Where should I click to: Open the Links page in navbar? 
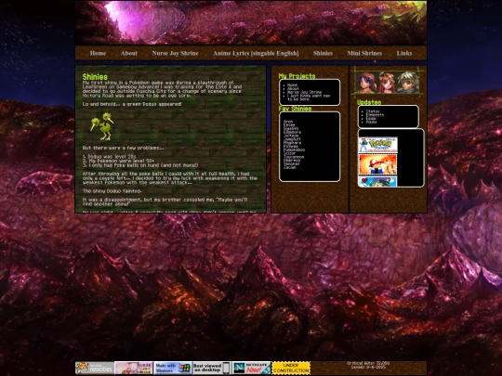coord(404,54)
